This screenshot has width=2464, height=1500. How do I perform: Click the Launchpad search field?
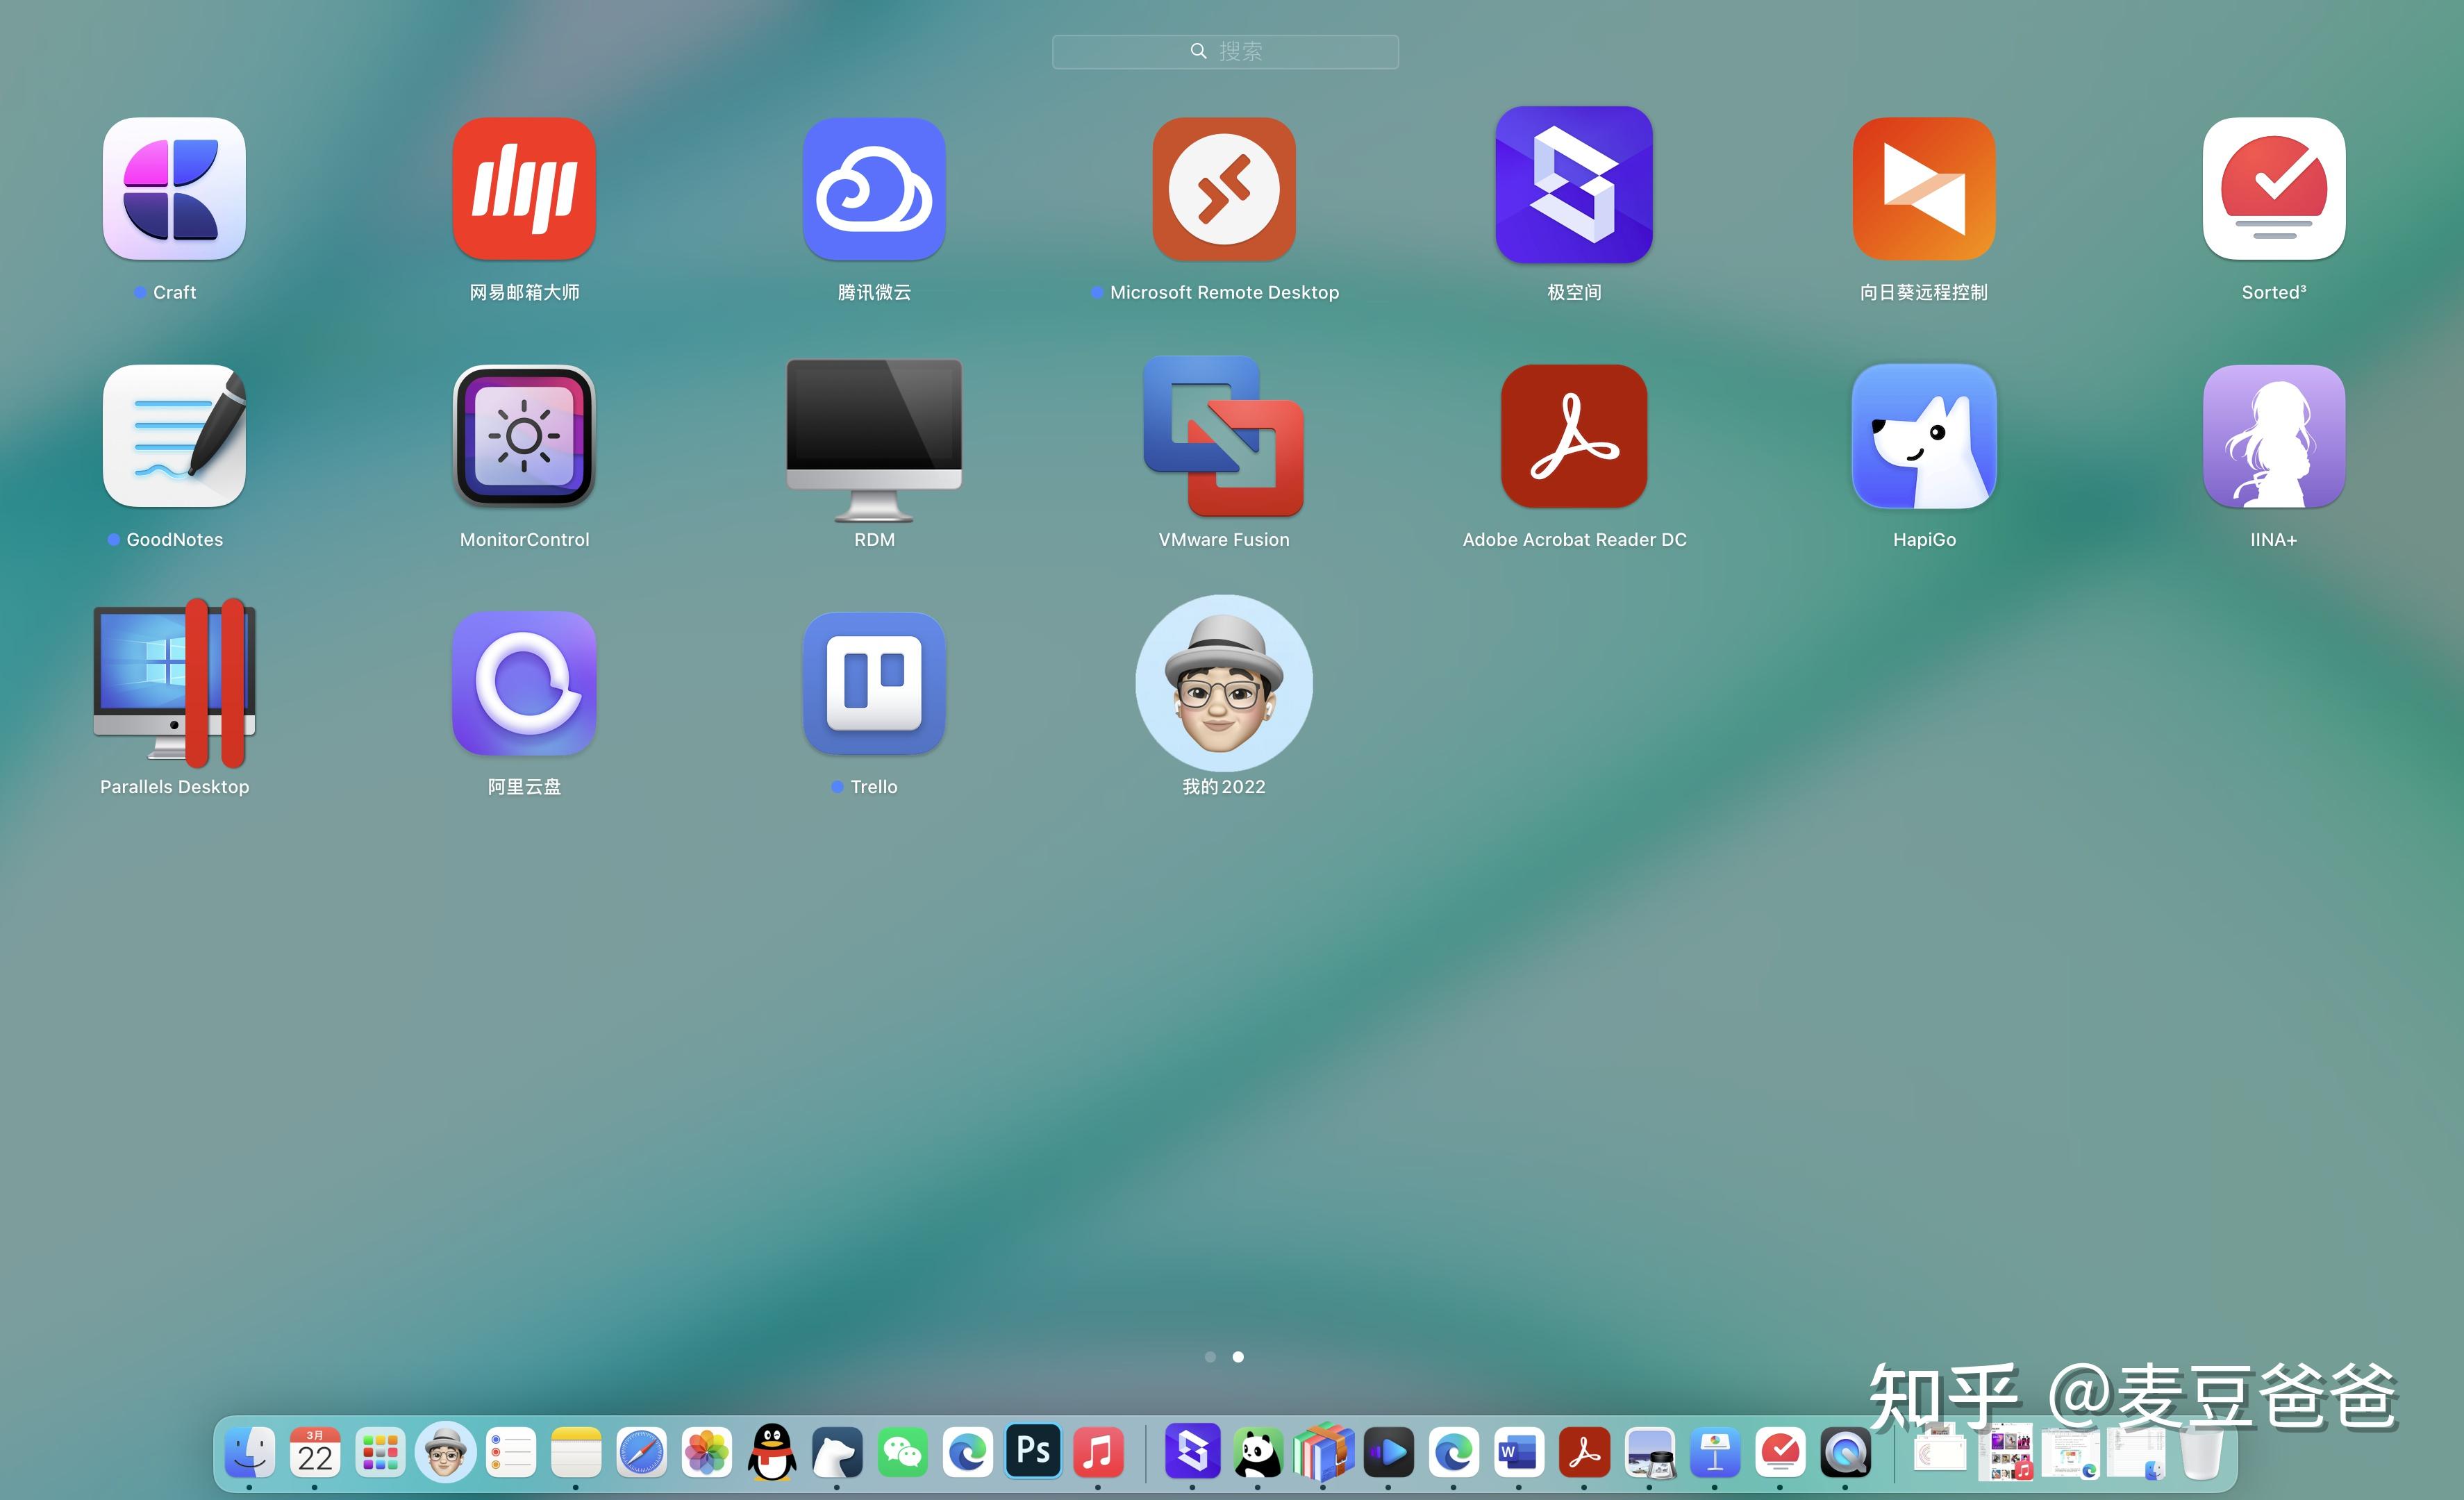(1225, 51)
